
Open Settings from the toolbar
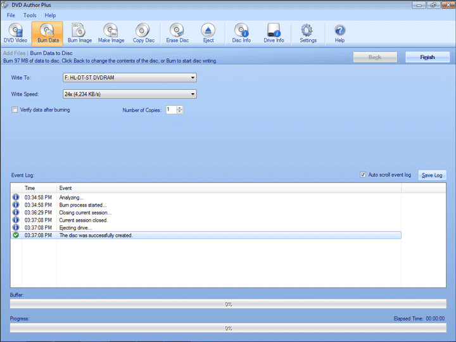pos(308,34)
